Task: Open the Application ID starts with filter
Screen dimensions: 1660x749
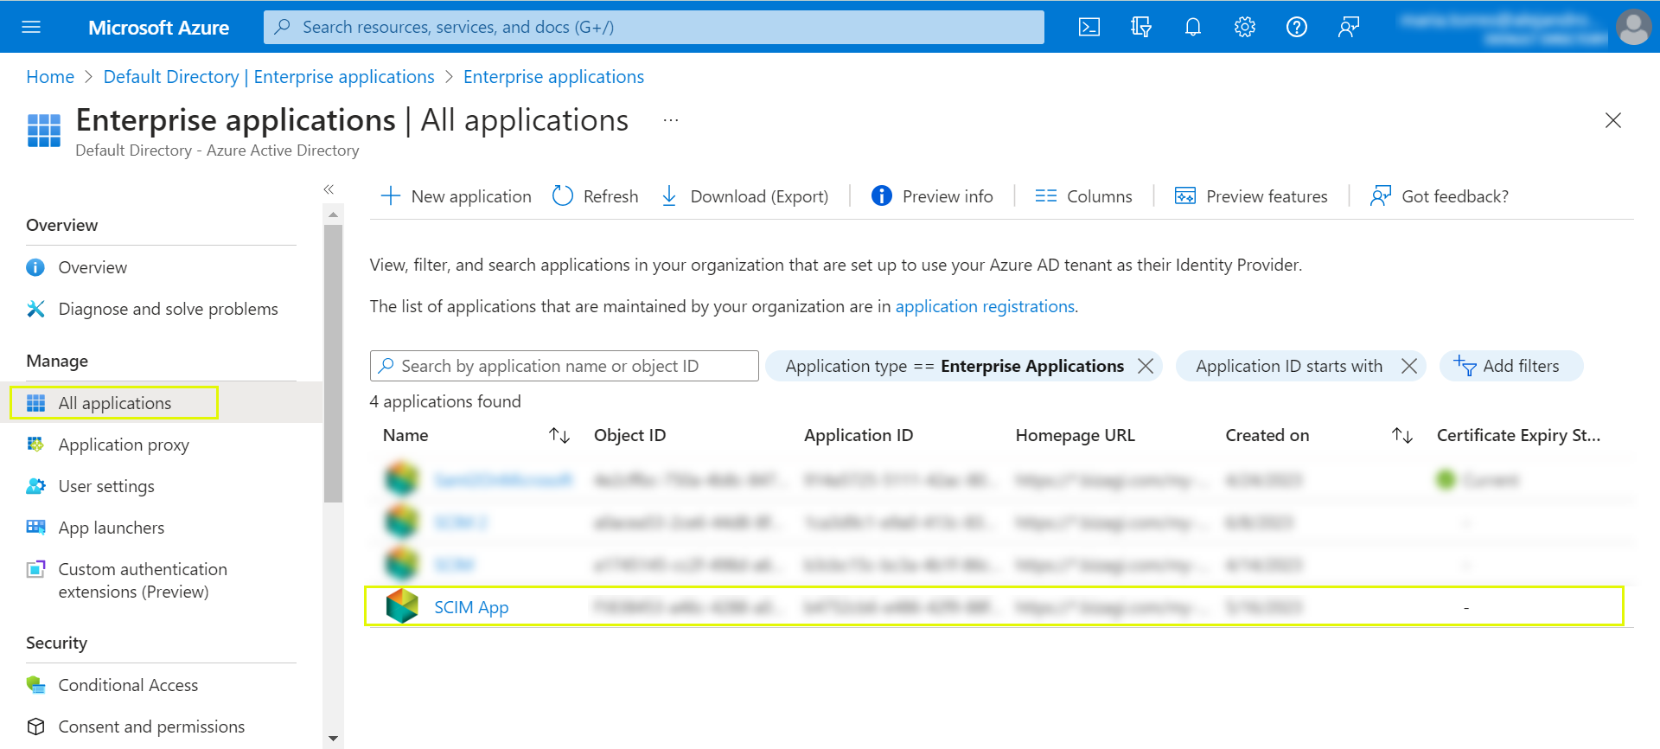Action: point(1289,366)
